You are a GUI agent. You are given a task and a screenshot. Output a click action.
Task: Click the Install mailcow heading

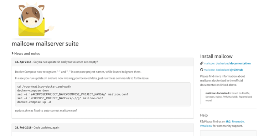tap(216, 56)
